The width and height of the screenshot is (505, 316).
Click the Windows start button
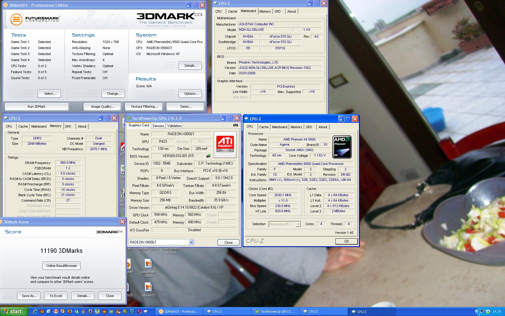click(14, 311)
